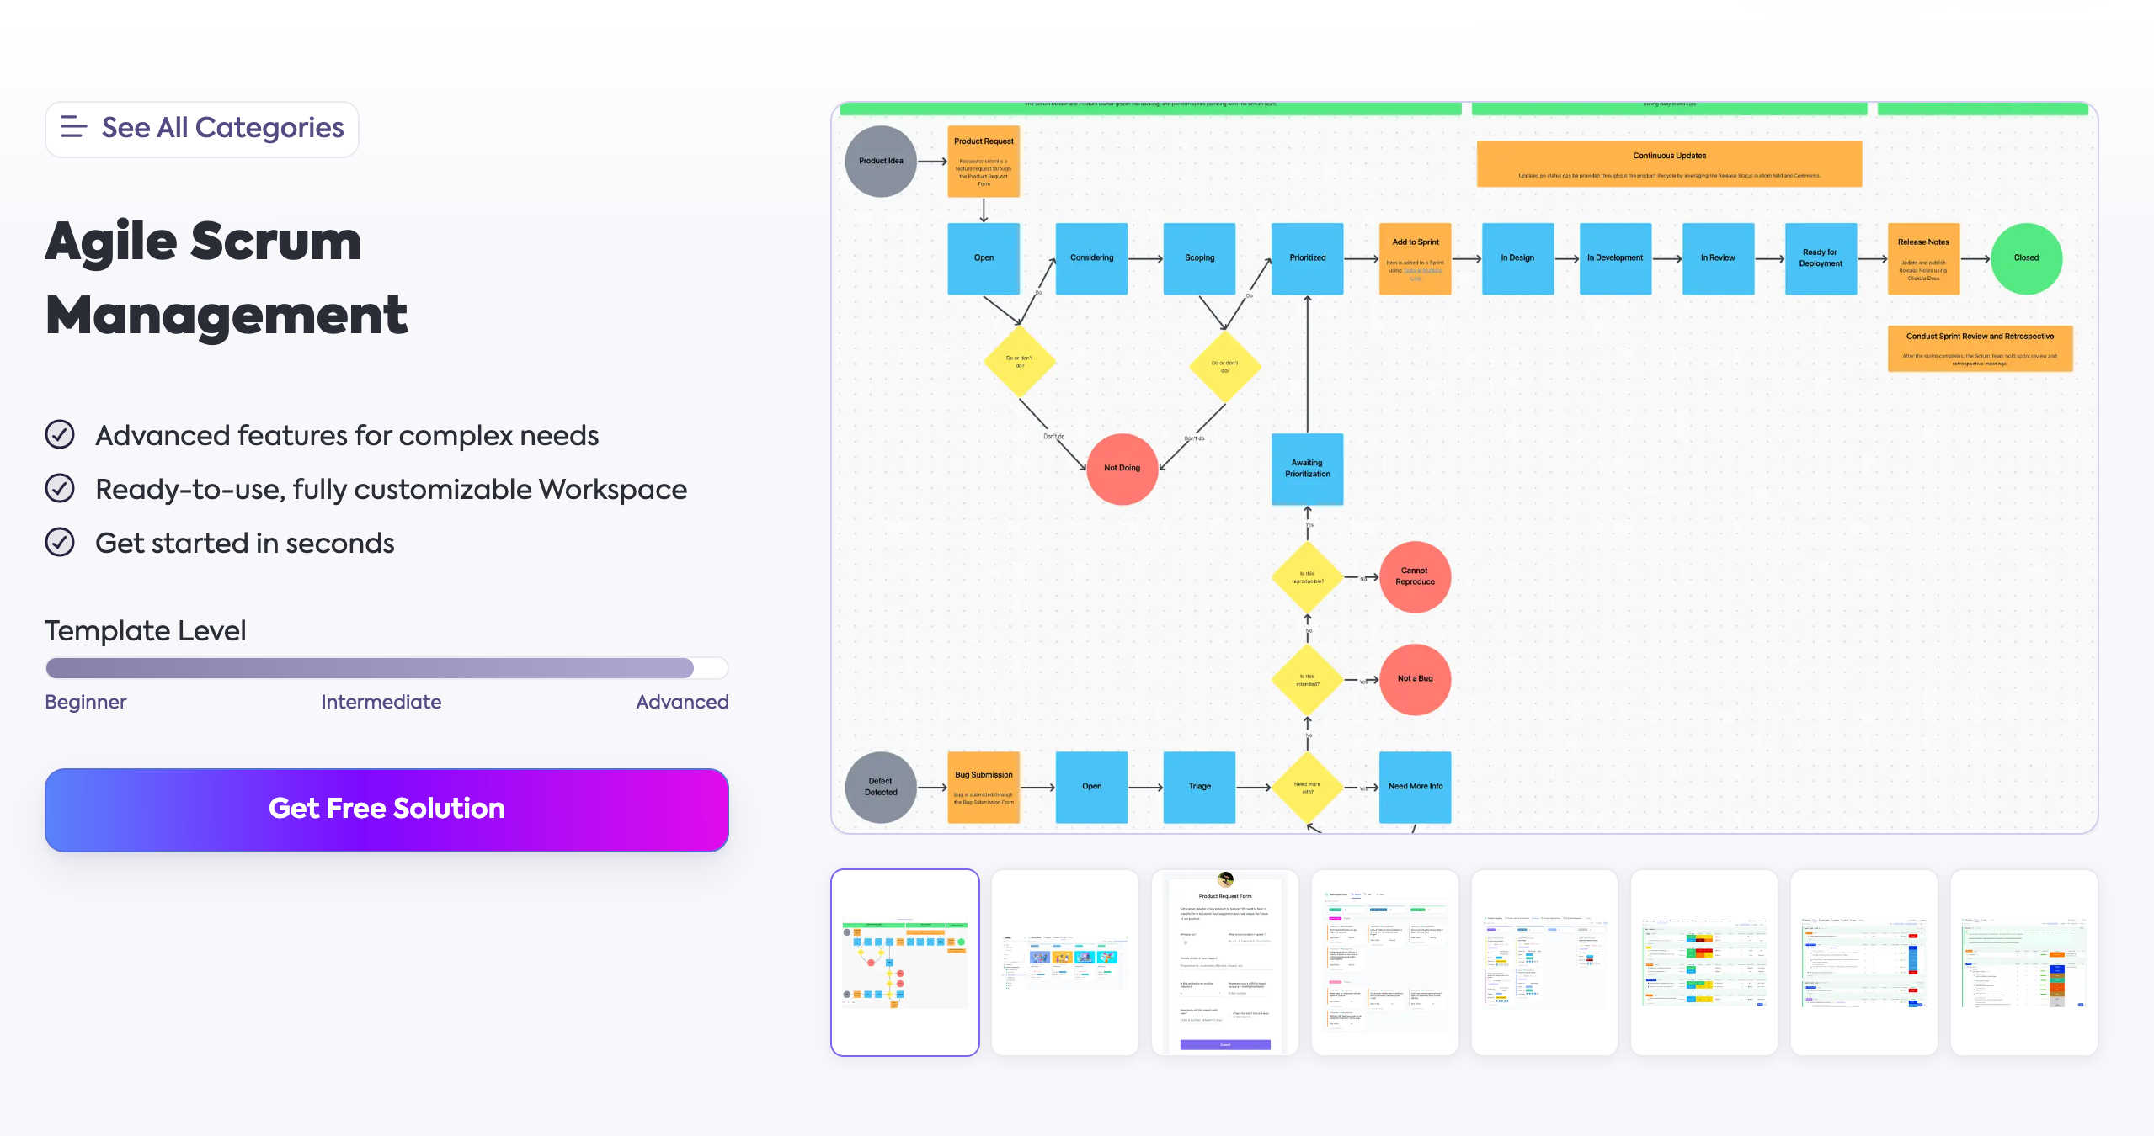Screen dimensions: 2154x1136
Task: Select the sixth thumbnail with colored status list
Action: [x=1704, y=963]
